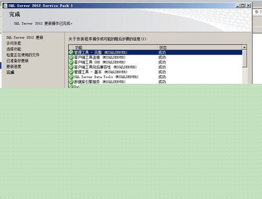Select the 客户端工具向后兼容性 (MSSQLSERVER) row
Screen dimensions: 262x199
coord(156,67)
